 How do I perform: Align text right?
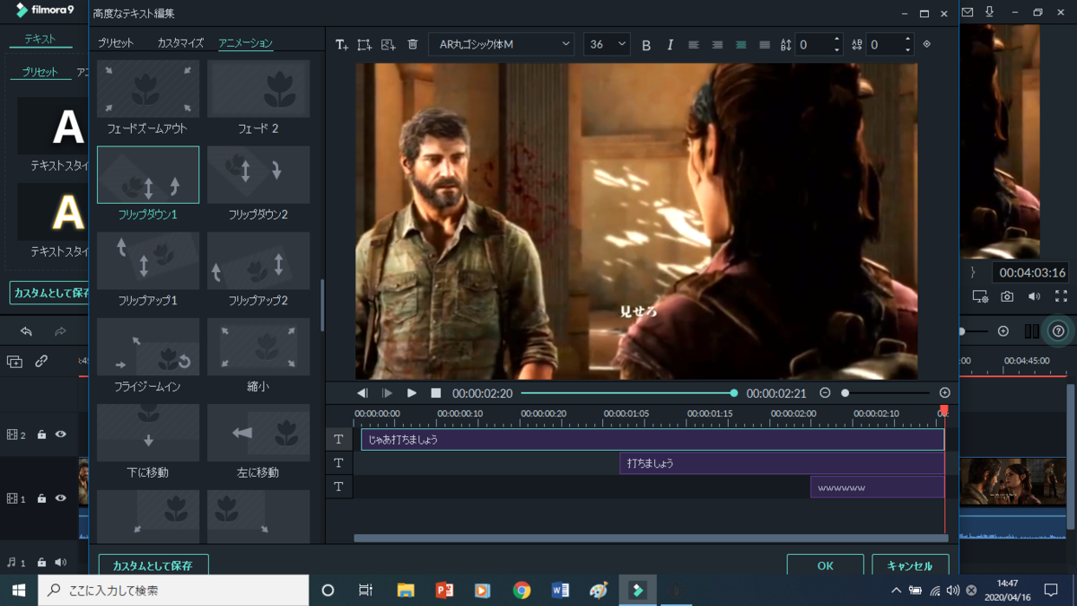pos(717,45)
